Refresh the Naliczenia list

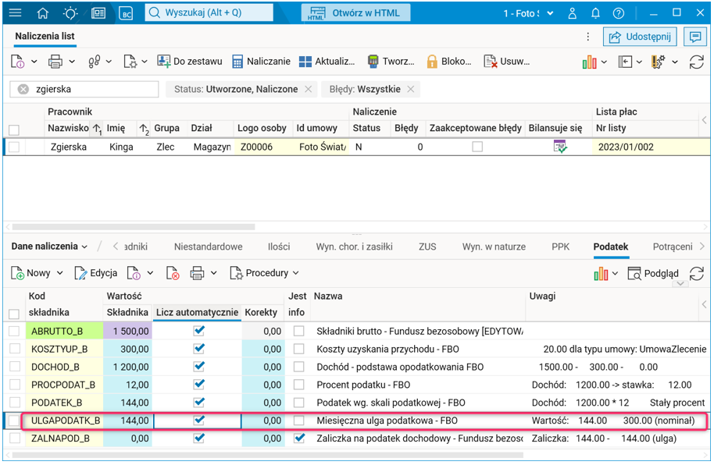coord(697,62)
